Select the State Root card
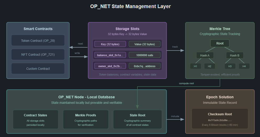This screenshot has width=260, height=137. click(x=137, y=119)
